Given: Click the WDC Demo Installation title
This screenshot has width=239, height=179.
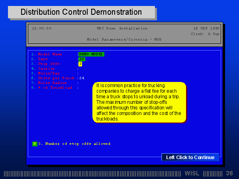Looking at the screenshot, I should point(122,28).
